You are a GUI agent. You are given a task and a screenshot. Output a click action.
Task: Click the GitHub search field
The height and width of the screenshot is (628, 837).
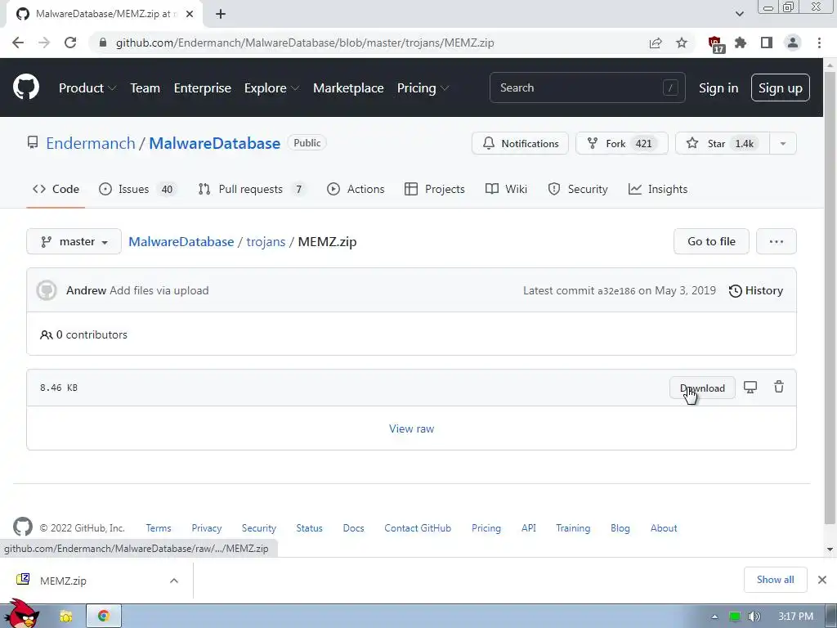pos(587,87)
